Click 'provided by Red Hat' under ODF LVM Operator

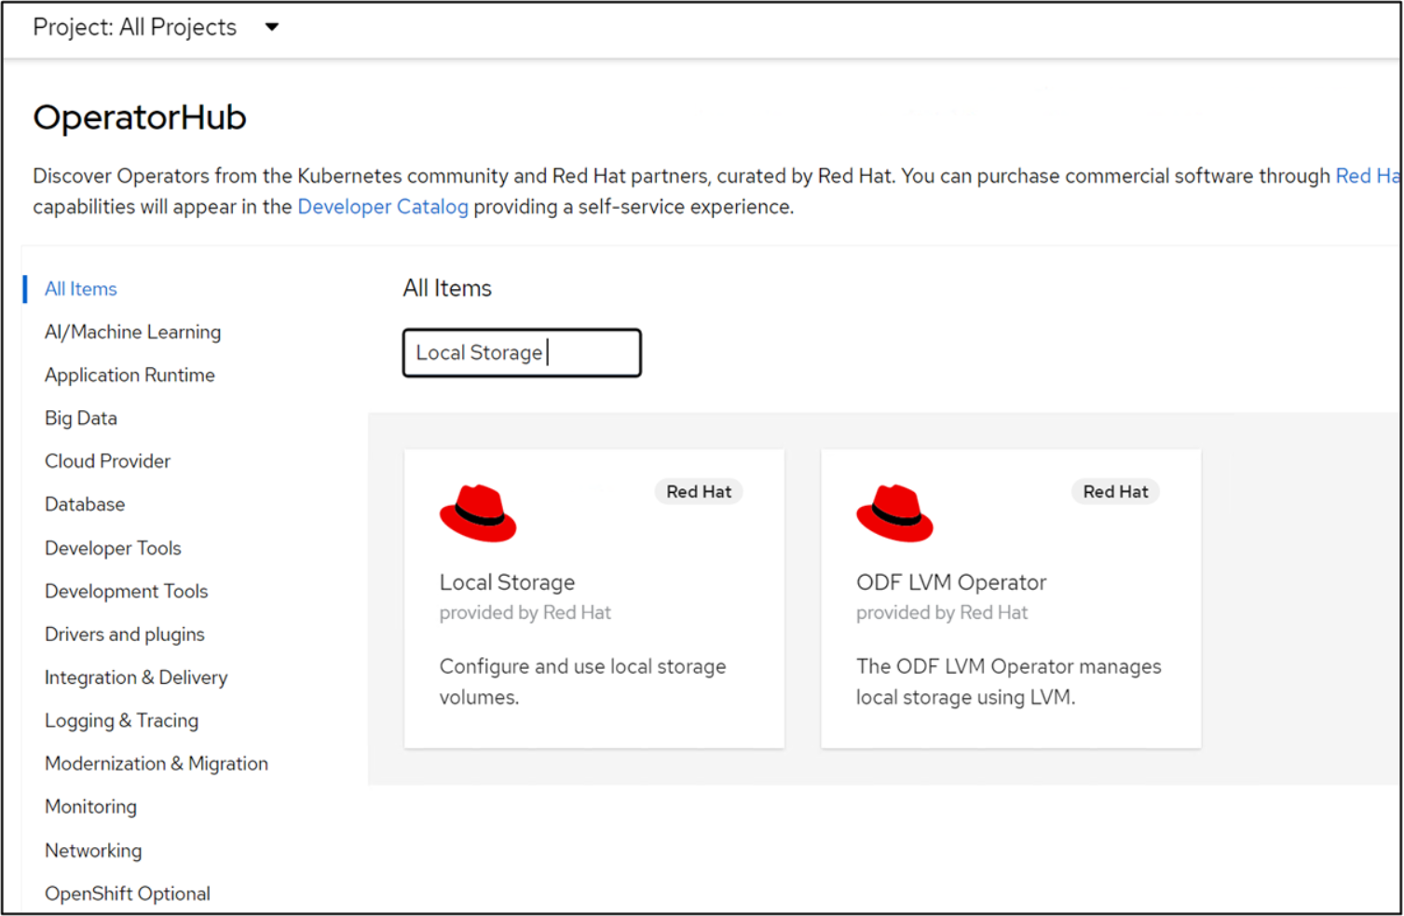(942, 612)
